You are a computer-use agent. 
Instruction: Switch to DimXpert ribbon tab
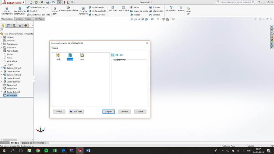point(40,19)
